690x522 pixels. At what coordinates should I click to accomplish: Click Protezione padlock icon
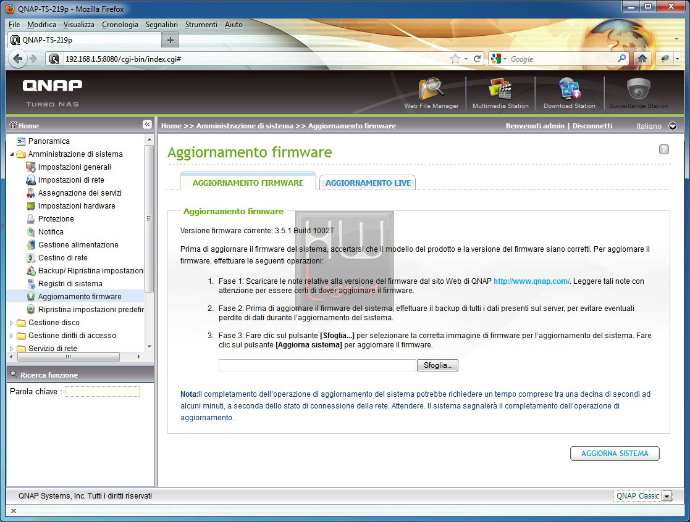(x=30, y=219)
